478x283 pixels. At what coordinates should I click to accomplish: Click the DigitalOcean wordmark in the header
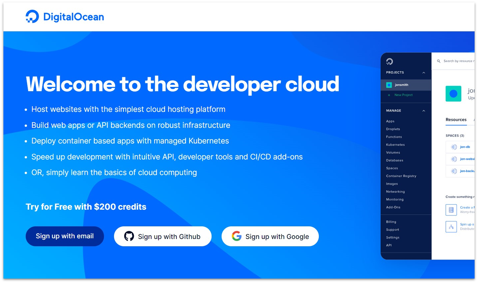[x=73, y=17]
